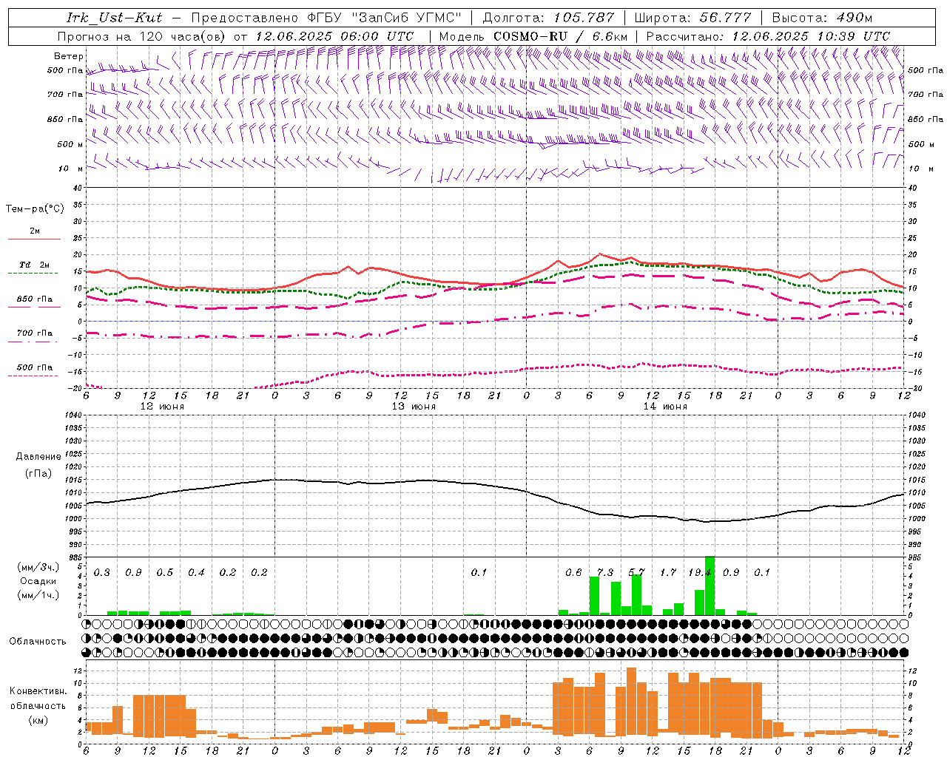Click the precipitation value "1.7"
Viewport: 947px width, 757px height.
(668, 573)
